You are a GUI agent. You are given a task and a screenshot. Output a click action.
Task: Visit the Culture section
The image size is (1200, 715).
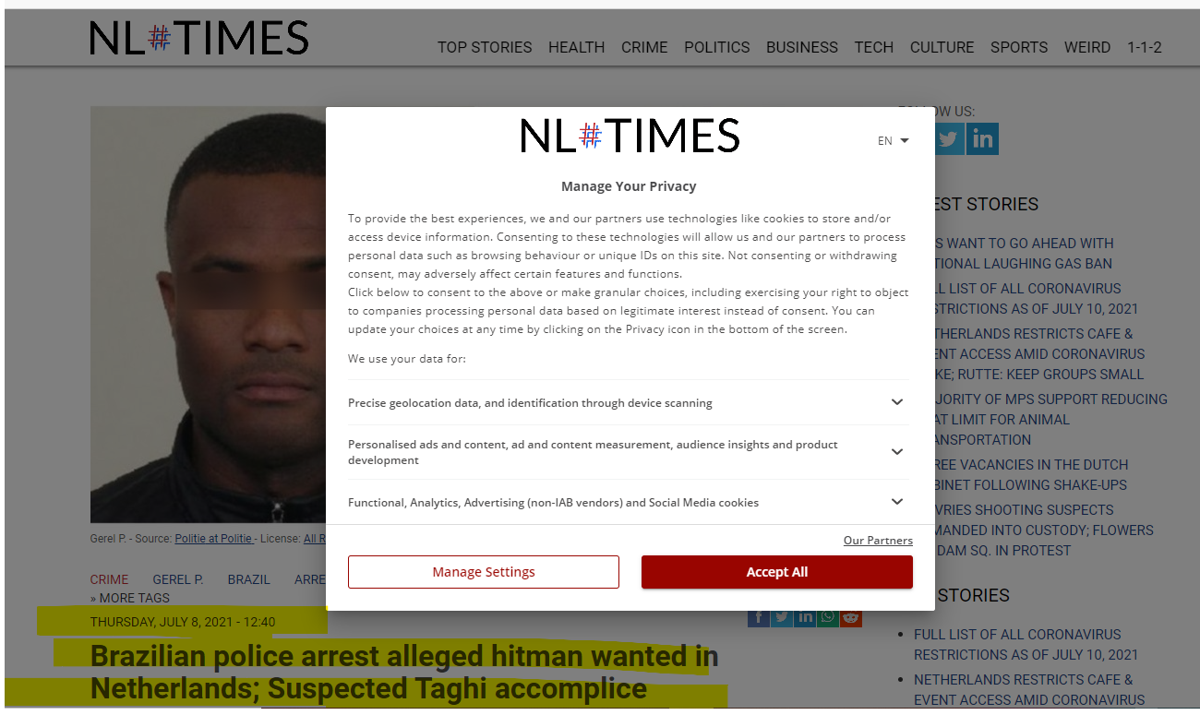point(942,47)
